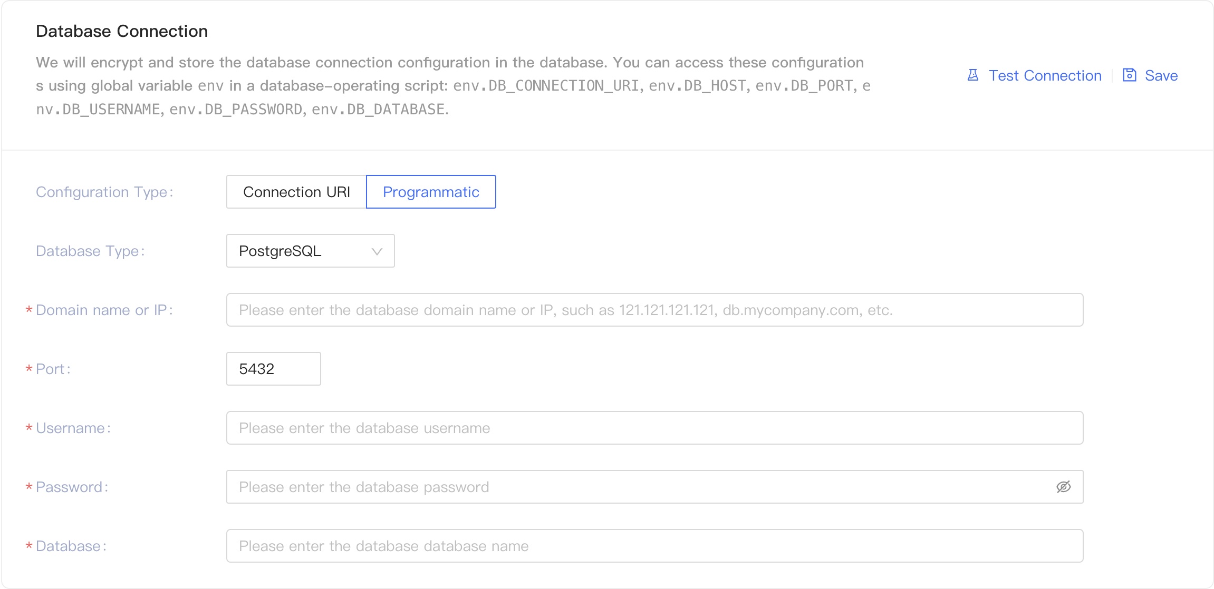Screen dimensions: 1214x589
Task: Focus the database username input
Action: coord(654,428)
